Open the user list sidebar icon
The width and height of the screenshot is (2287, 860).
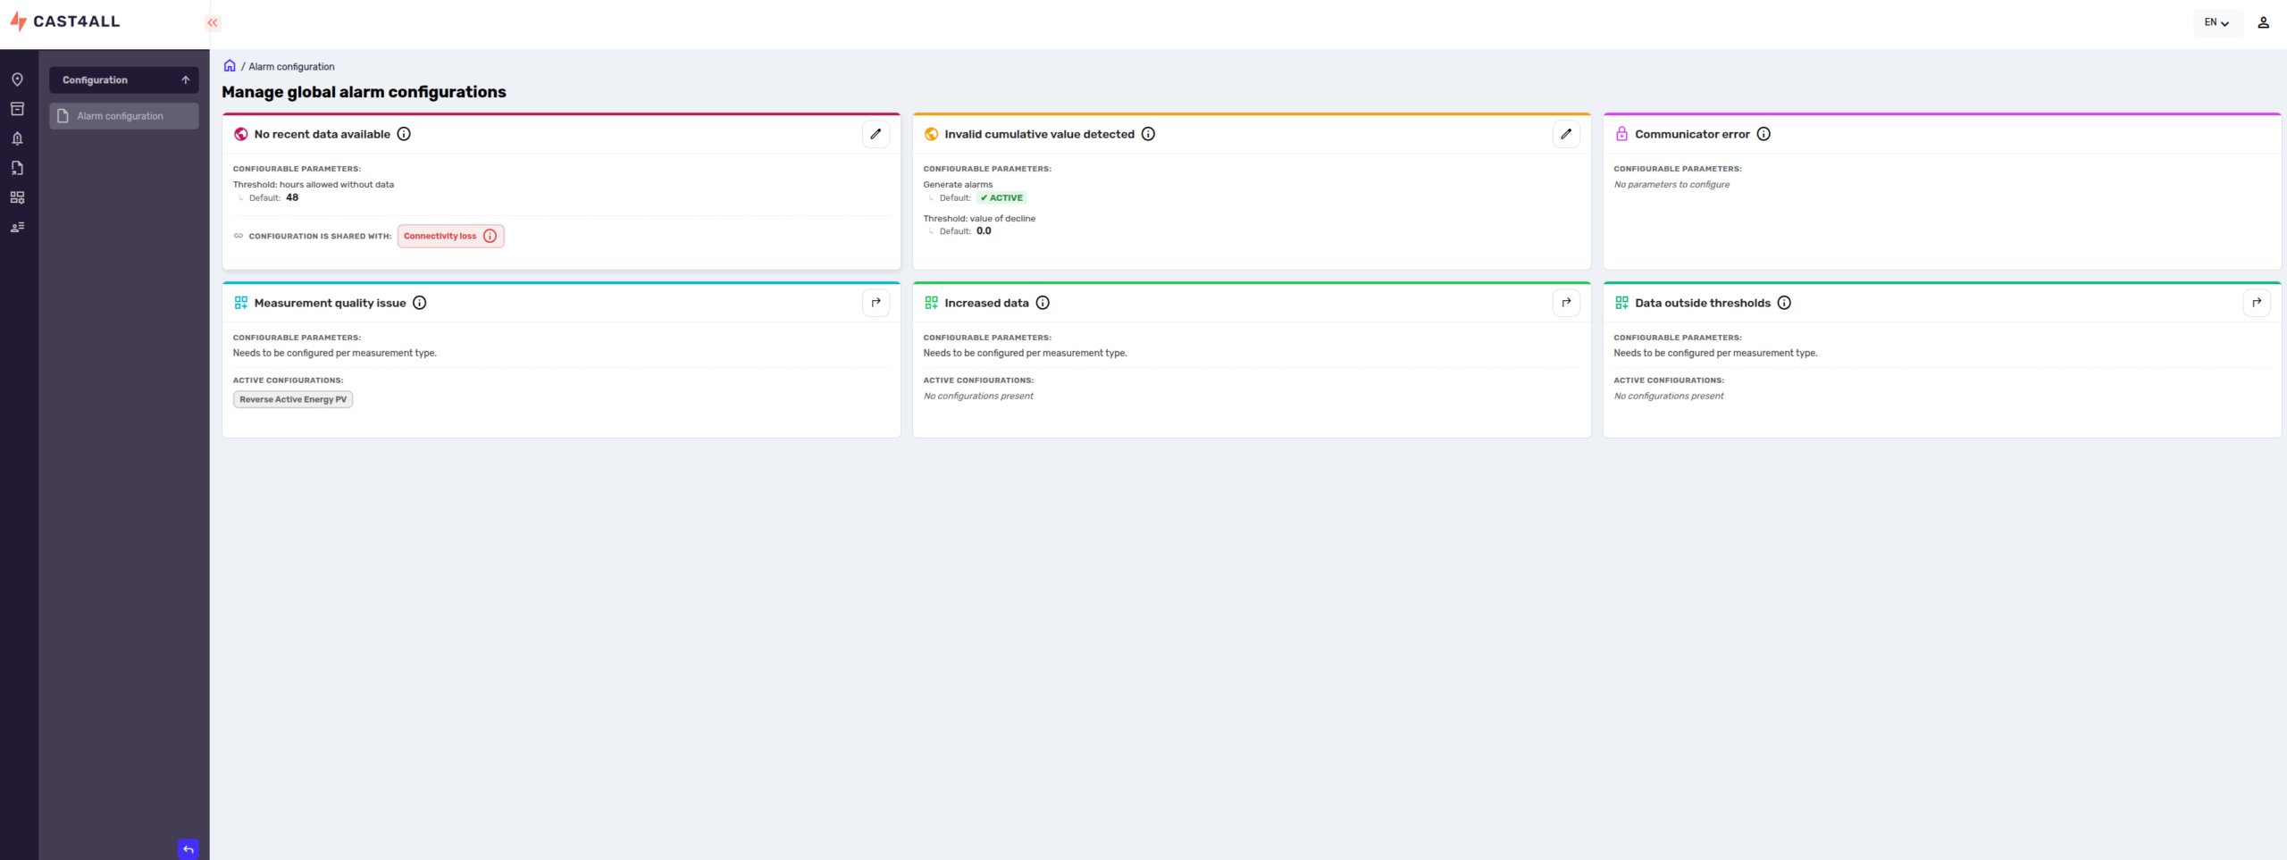(17, 227)
